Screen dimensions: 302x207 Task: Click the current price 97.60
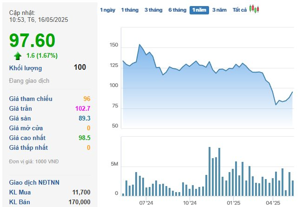33,41
